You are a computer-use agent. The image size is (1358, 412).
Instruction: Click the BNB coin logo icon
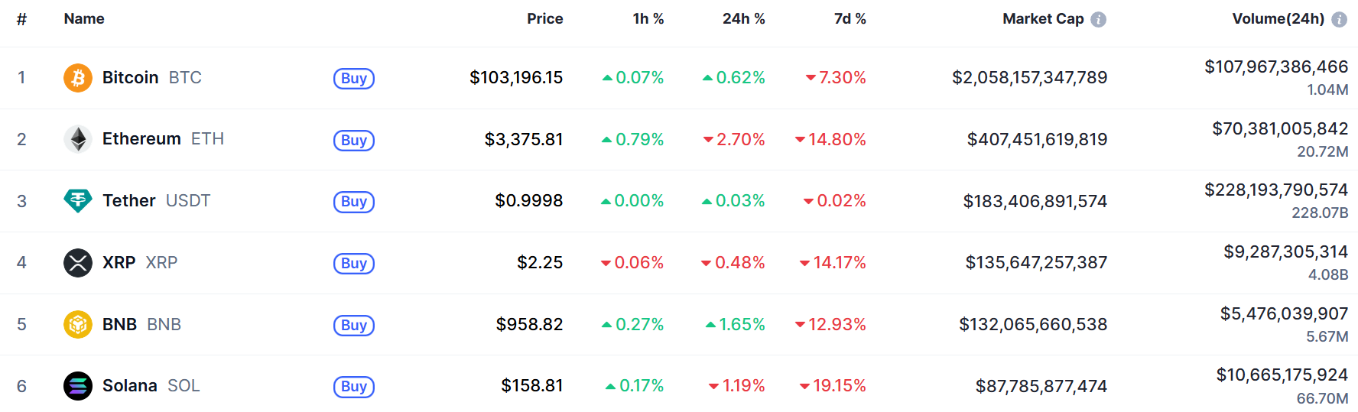[x=77, y=324]
